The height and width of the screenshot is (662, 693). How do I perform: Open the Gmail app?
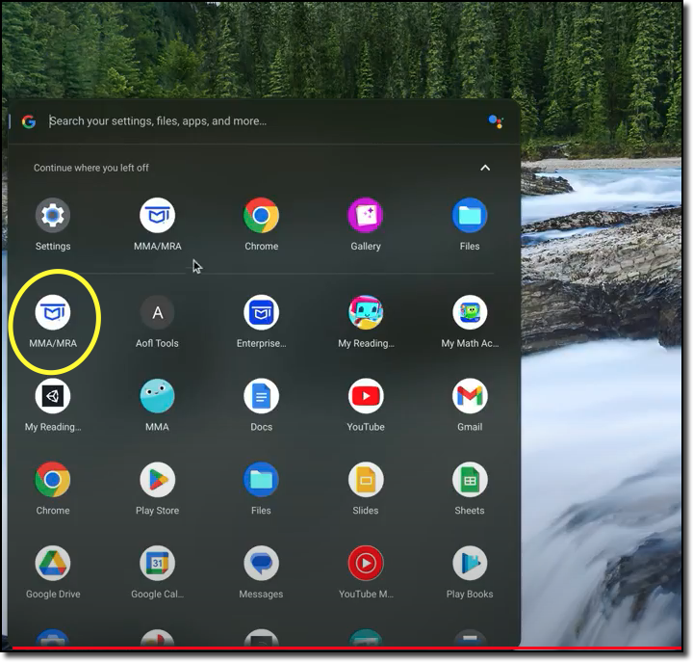pos(470,396)
